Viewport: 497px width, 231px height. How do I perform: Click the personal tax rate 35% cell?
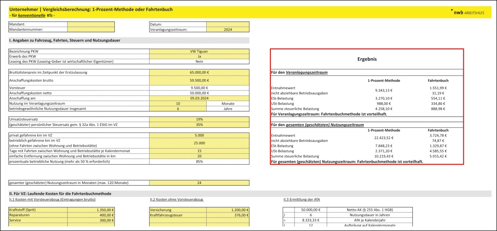[x=199, y=124]
